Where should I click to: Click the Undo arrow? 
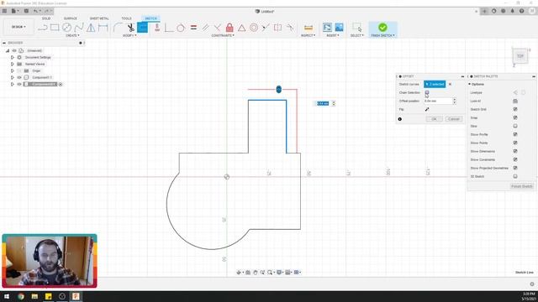[x=35, y=11]
